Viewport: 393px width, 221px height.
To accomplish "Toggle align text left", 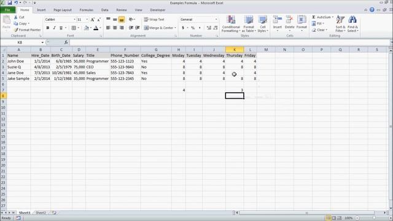I will (108, 28).
